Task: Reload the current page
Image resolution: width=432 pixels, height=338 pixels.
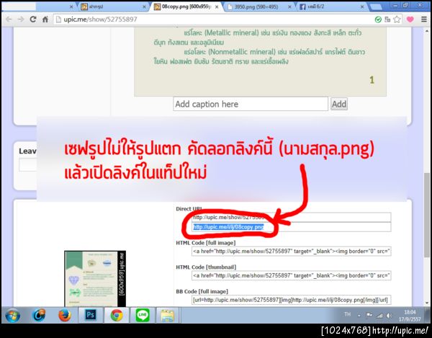Action: click(x=33, y=19)
